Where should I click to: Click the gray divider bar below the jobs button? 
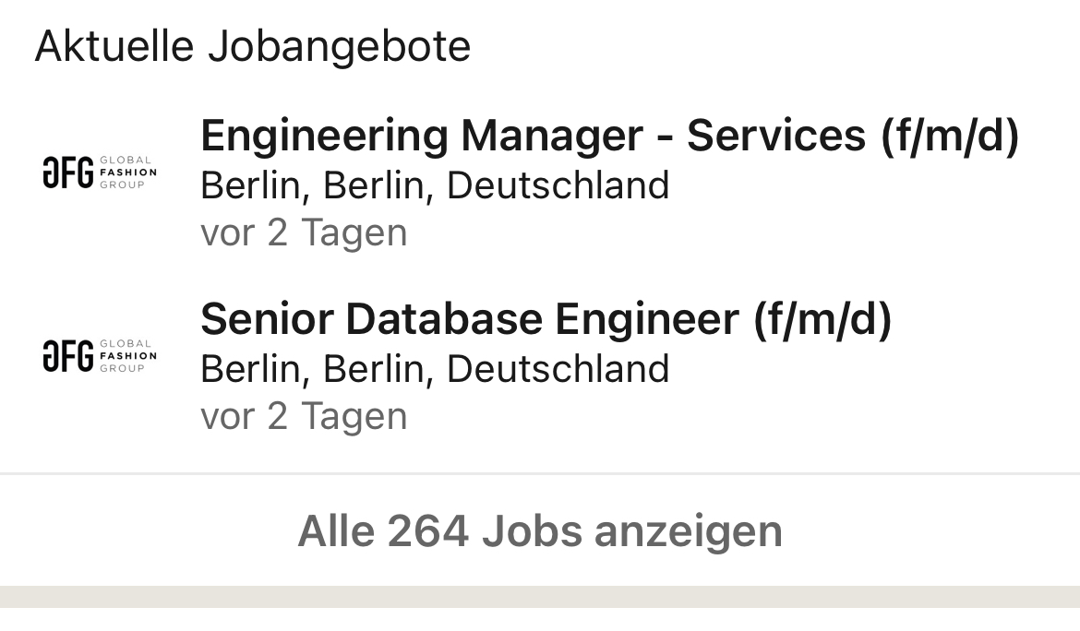tap(540, 596)
